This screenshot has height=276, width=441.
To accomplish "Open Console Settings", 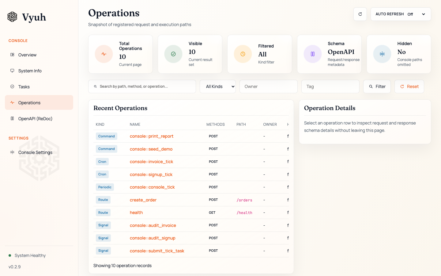I will tap(39, 152).
